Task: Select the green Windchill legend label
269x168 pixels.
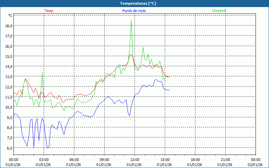Action: click(219, 11)
